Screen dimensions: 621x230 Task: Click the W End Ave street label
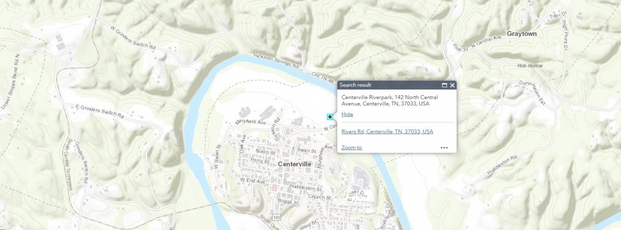[252, 181]
